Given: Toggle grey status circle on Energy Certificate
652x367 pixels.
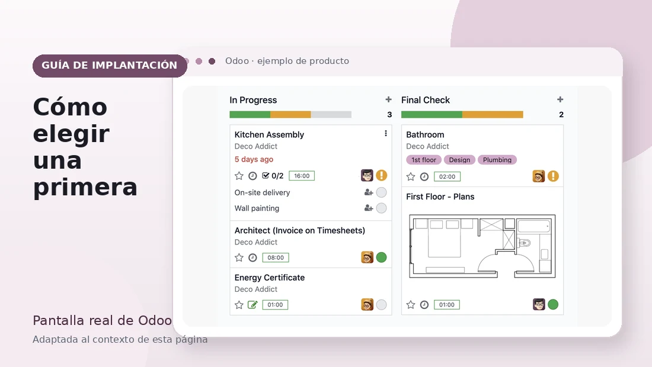Looking at the screenshot, I should pos(381,304).
